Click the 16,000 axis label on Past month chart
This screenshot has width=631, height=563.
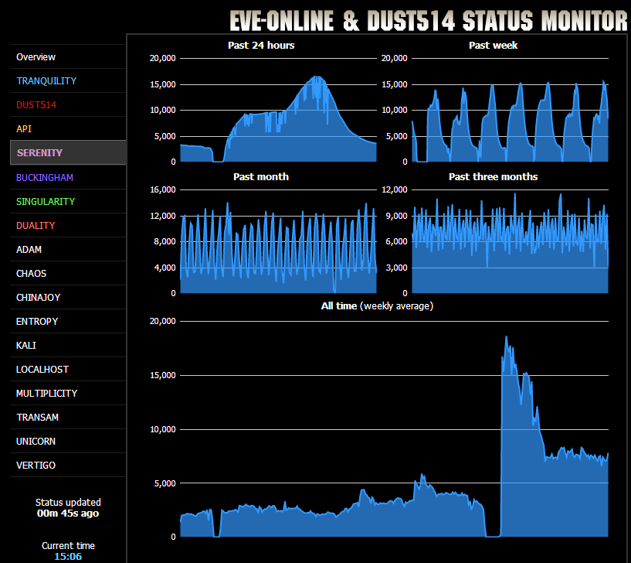click(x=163, y=189)
